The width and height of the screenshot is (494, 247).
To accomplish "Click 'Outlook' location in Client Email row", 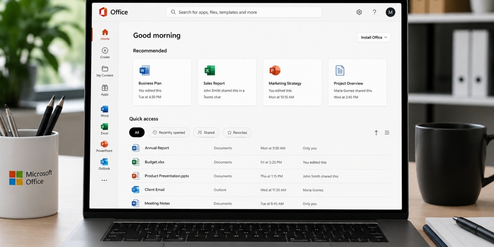I will 220,190.
